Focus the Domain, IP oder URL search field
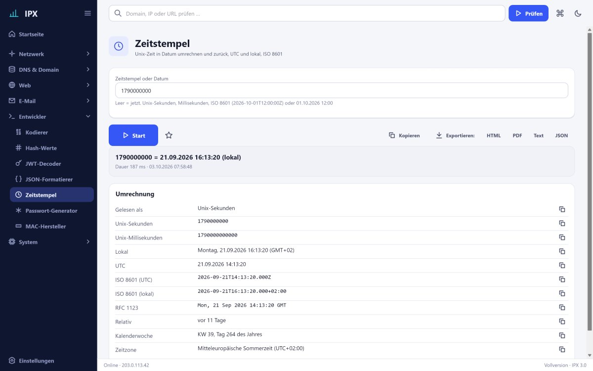This screenshot has width=593, height=371. tap(307, 13)
